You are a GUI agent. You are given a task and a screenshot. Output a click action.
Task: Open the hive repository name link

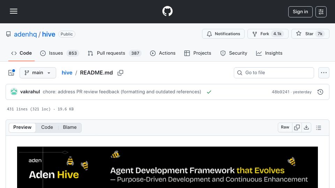pos(49,34)
